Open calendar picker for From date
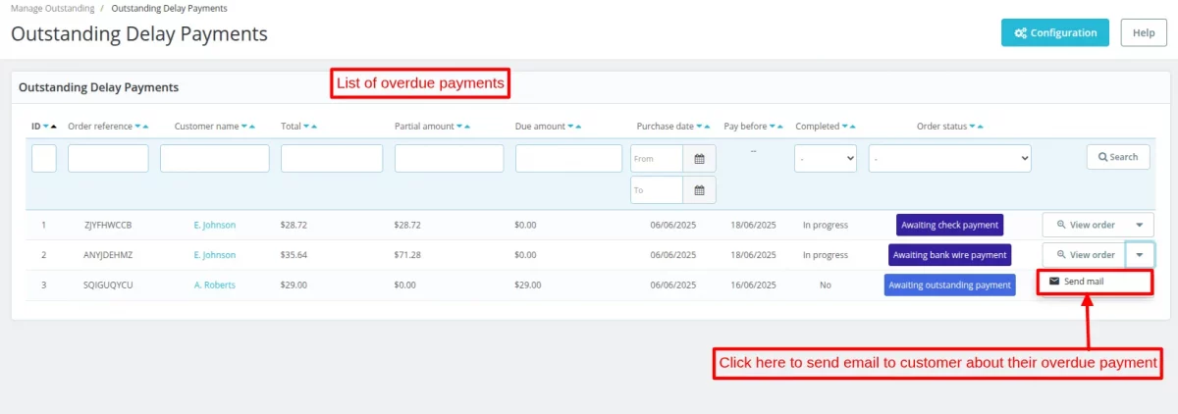Screen dimensions: 1178x414 coord(700,158)
